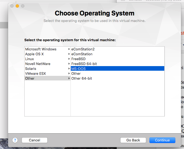Expand the Linux category arrow
This screenshot has height=149, width=184.
pos(69,59)
